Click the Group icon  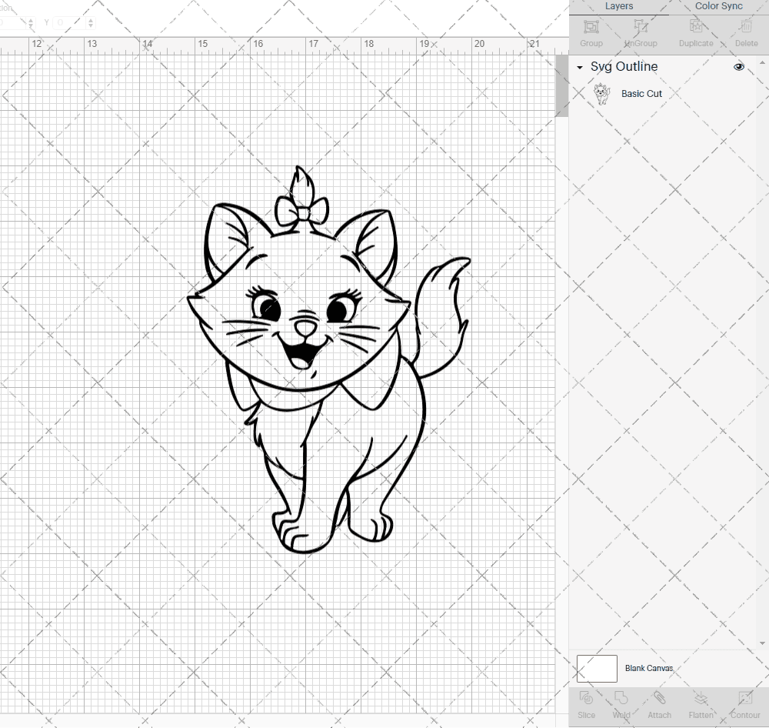click(591, 26)
